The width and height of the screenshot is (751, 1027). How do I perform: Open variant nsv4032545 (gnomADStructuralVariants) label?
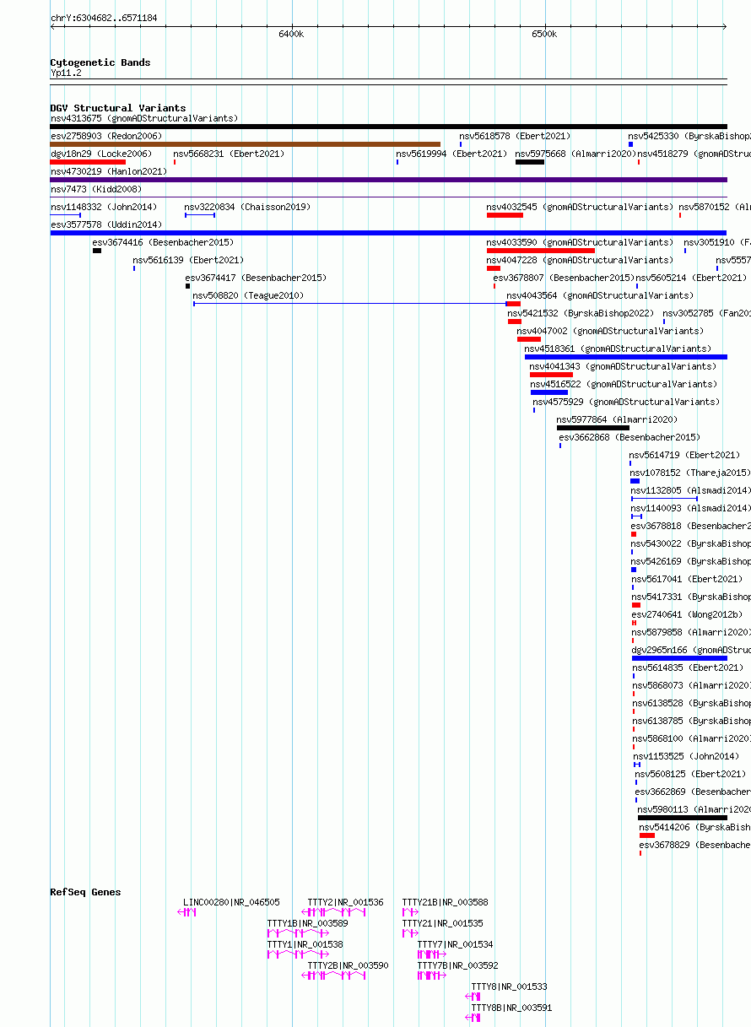tap(581, 207)
